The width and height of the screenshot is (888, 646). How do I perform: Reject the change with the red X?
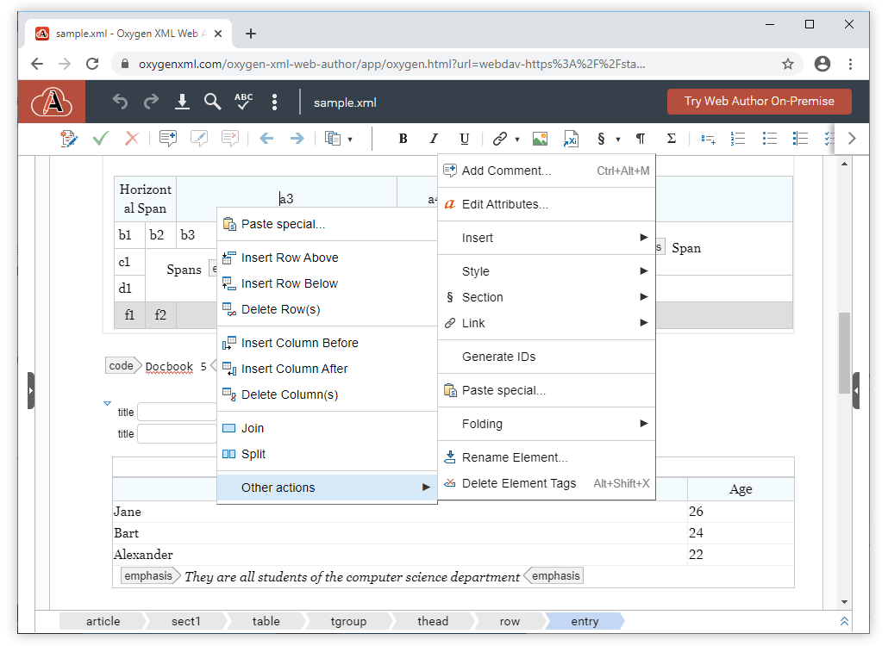point(132,139)
